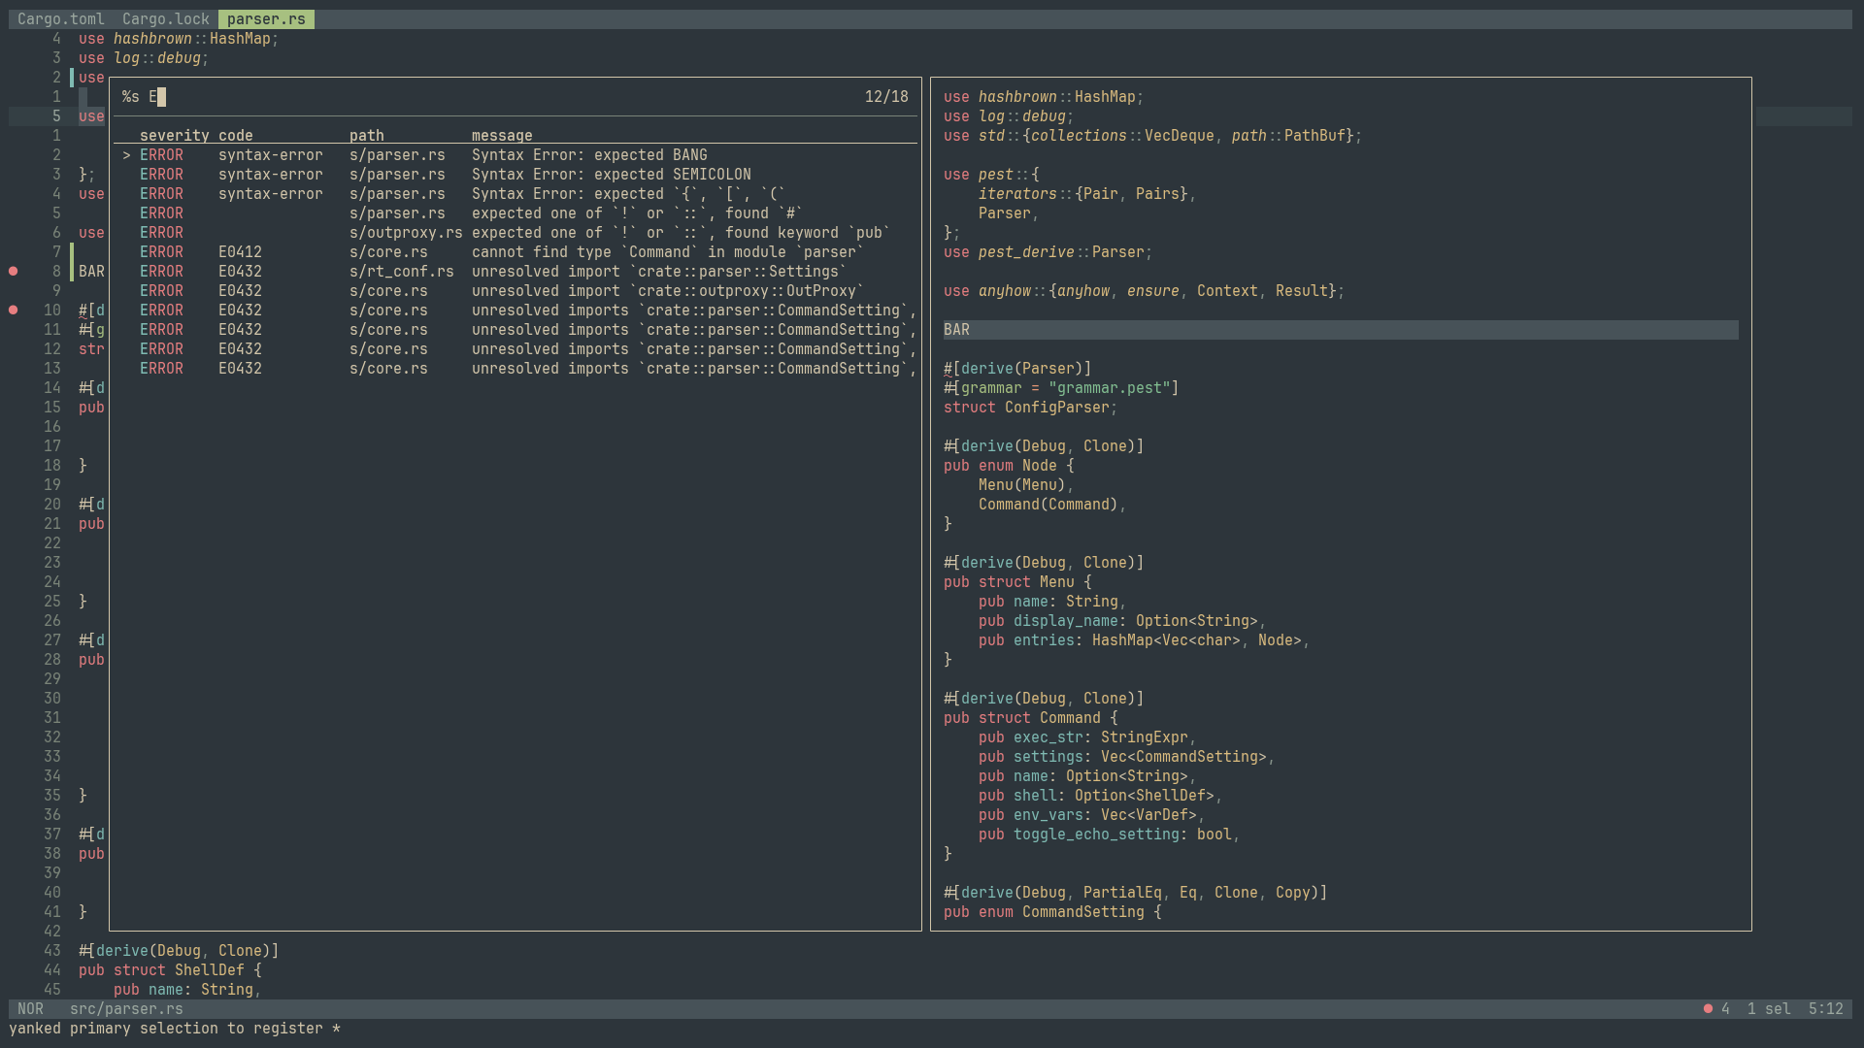
Task: Select the error expecting '{', '[', '('
Action: point(516,194)
